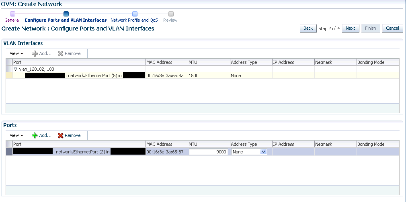Click the Network Profile and QoS step marker

click(135, 14)
